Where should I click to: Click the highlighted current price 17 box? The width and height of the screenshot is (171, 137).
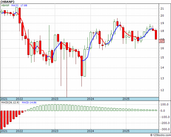(x=162, y=41)
